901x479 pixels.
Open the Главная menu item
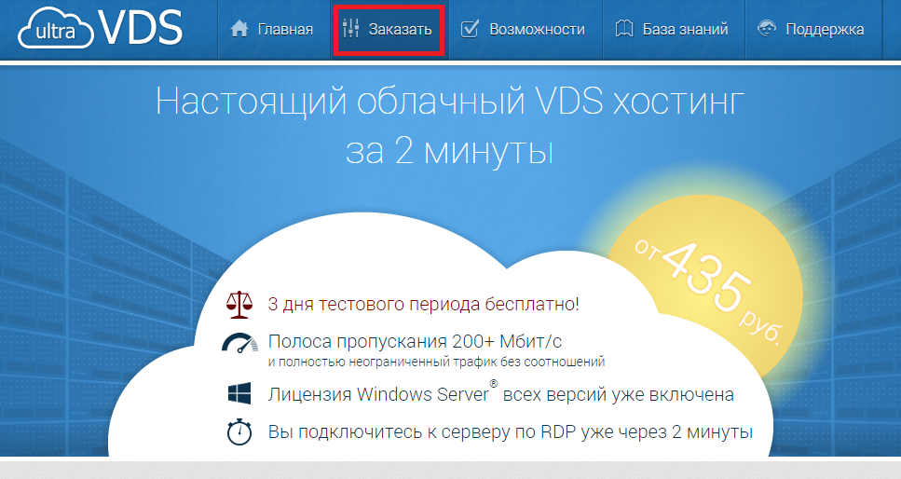point(275,30)
